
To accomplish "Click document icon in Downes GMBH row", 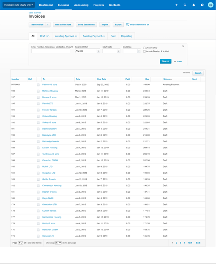I will pos(39,129).
